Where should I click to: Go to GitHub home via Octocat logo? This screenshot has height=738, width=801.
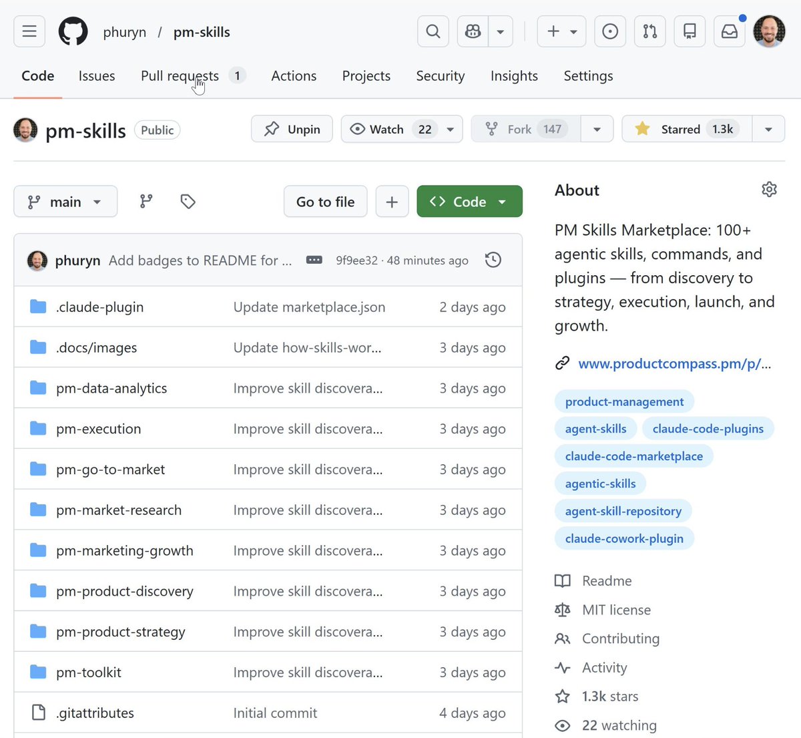(x=73, y=31)
